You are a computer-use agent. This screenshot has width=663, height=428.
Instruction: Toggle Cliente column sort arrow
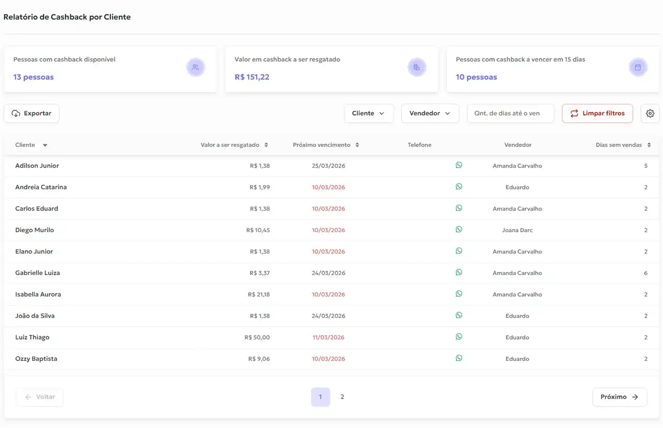tap(45, 145)
